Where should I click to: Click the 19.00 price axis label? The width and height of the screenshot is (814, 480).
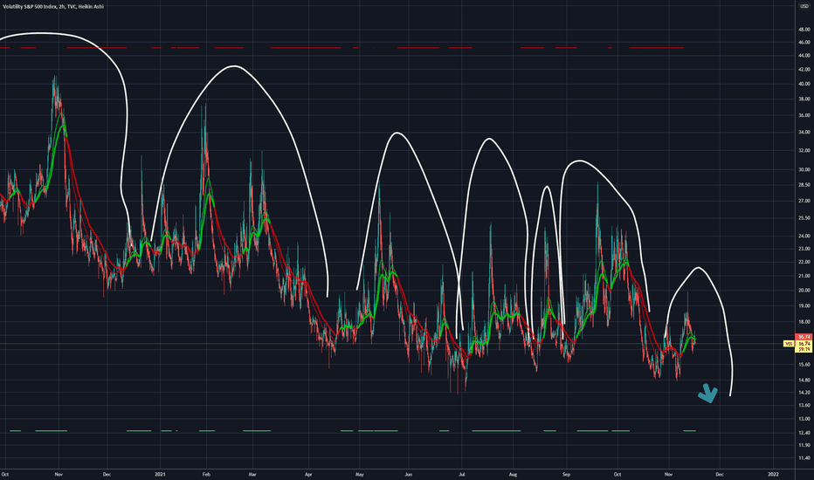click(804, 306)
